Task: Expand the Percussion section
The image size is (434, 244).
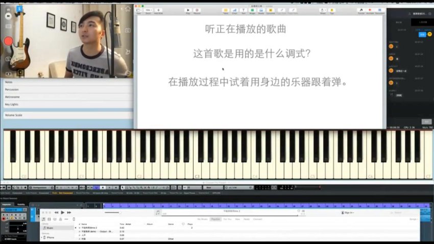Action: (66, 89)
